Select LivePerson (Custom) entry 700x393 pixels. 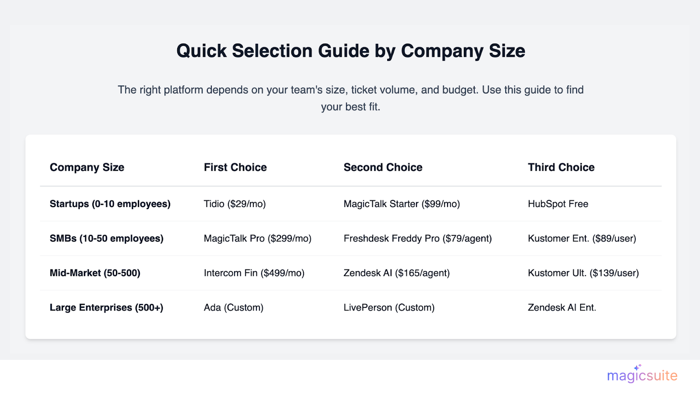389,307
